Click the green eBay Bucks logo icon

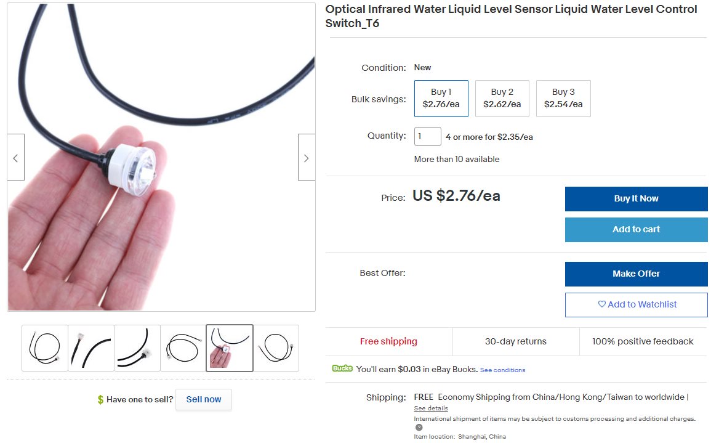[342, 368]
